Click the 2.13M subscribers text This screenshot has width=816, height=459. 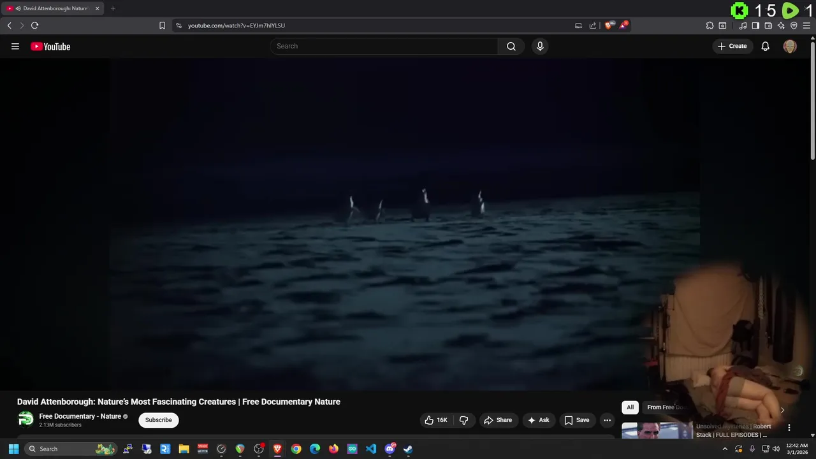[60, 425]
